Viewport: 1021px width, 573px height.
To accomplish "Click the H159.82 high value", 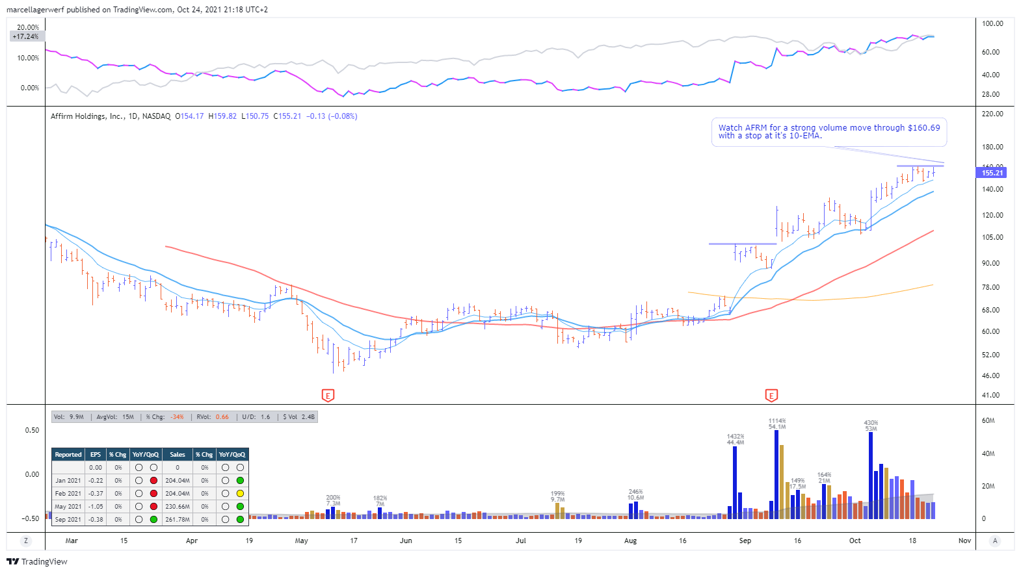I will pyautogui.click(x=222, y=116).
